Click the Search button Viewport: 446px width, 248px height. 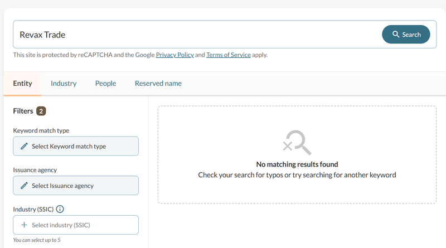coord(406,35)
